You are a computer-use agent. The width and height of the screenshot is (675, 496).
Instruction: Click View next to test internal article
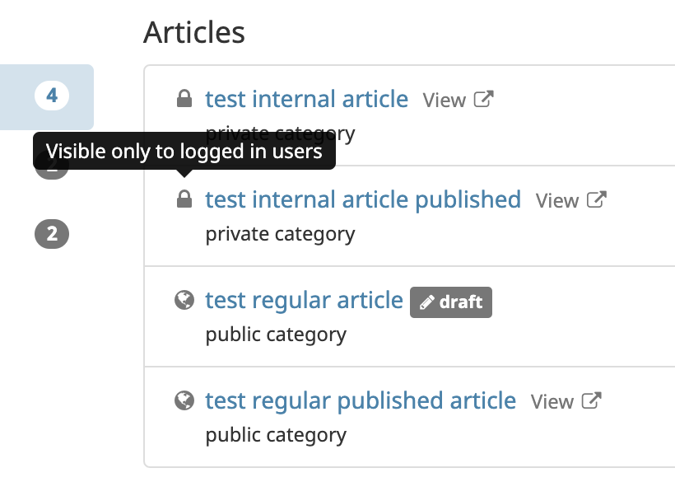pyautogui.click(x=445, y=100)
